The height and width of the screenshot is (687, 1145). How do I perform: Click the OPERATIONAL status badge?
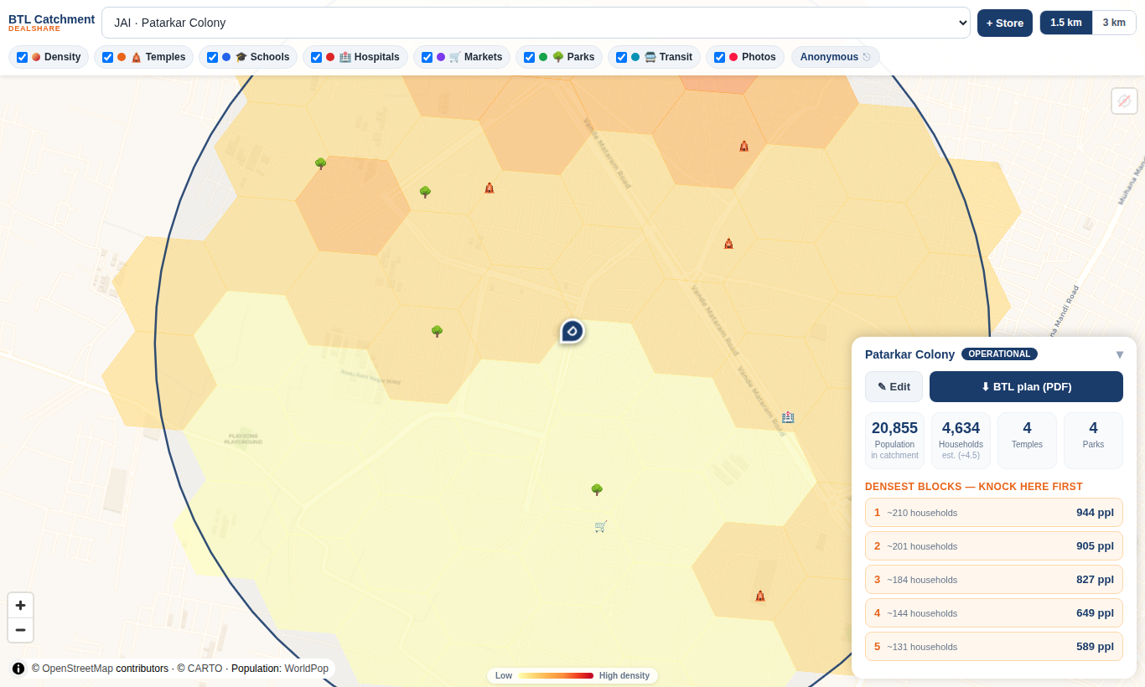(999, 354)
